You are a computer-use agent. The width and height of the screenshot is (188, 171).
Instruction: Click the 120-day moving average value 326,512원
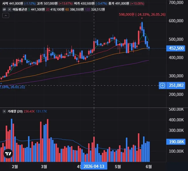tap(98, 9)
